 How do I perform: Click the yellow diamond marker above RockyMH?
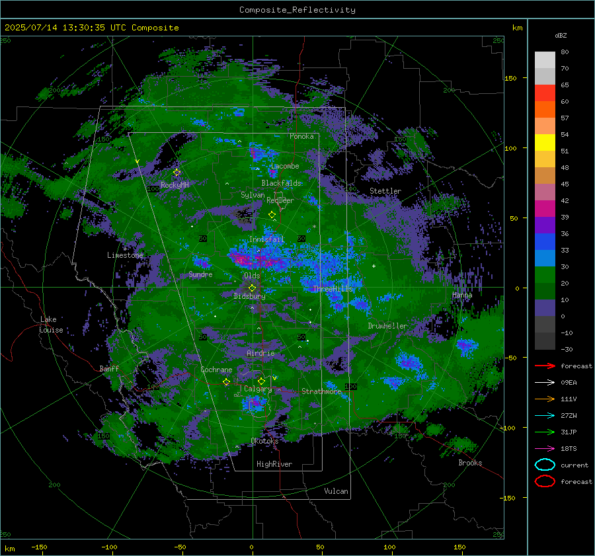(x=177, y=173)
